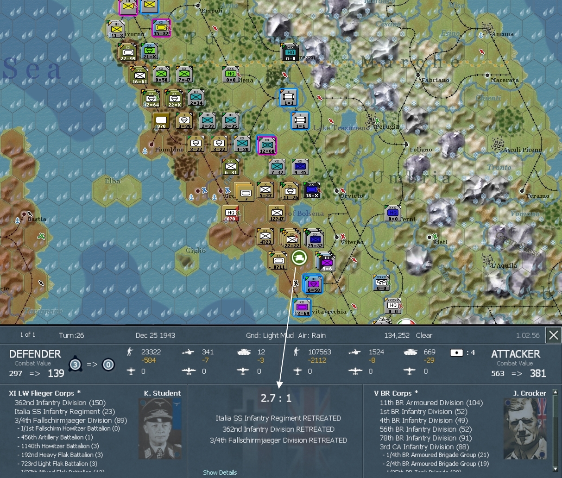
Task: Select the 25=32 blue unit stack
Action: [315, 239]
